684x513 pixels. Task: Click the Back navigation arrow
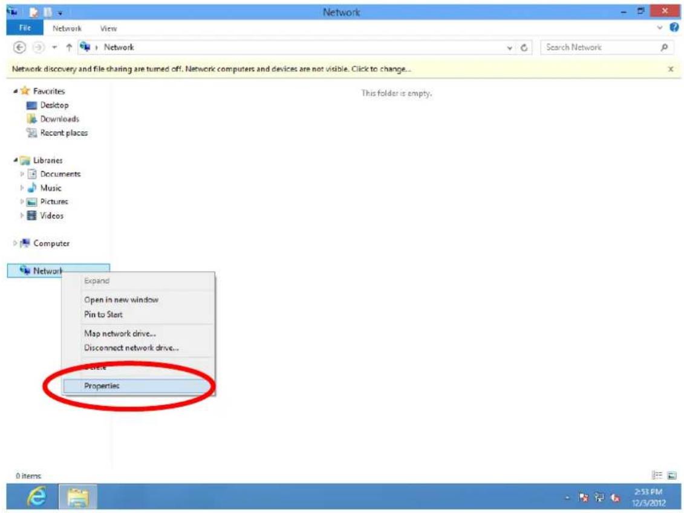click(x=19, y=47)
